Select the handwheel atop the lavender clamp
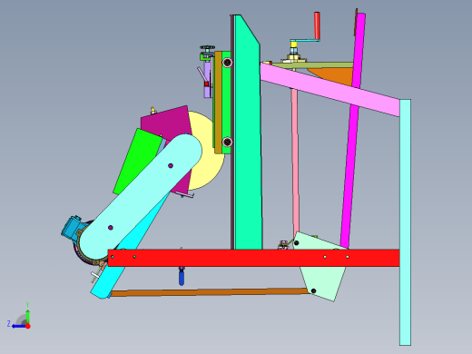472x354 pixels. point(208,47)
